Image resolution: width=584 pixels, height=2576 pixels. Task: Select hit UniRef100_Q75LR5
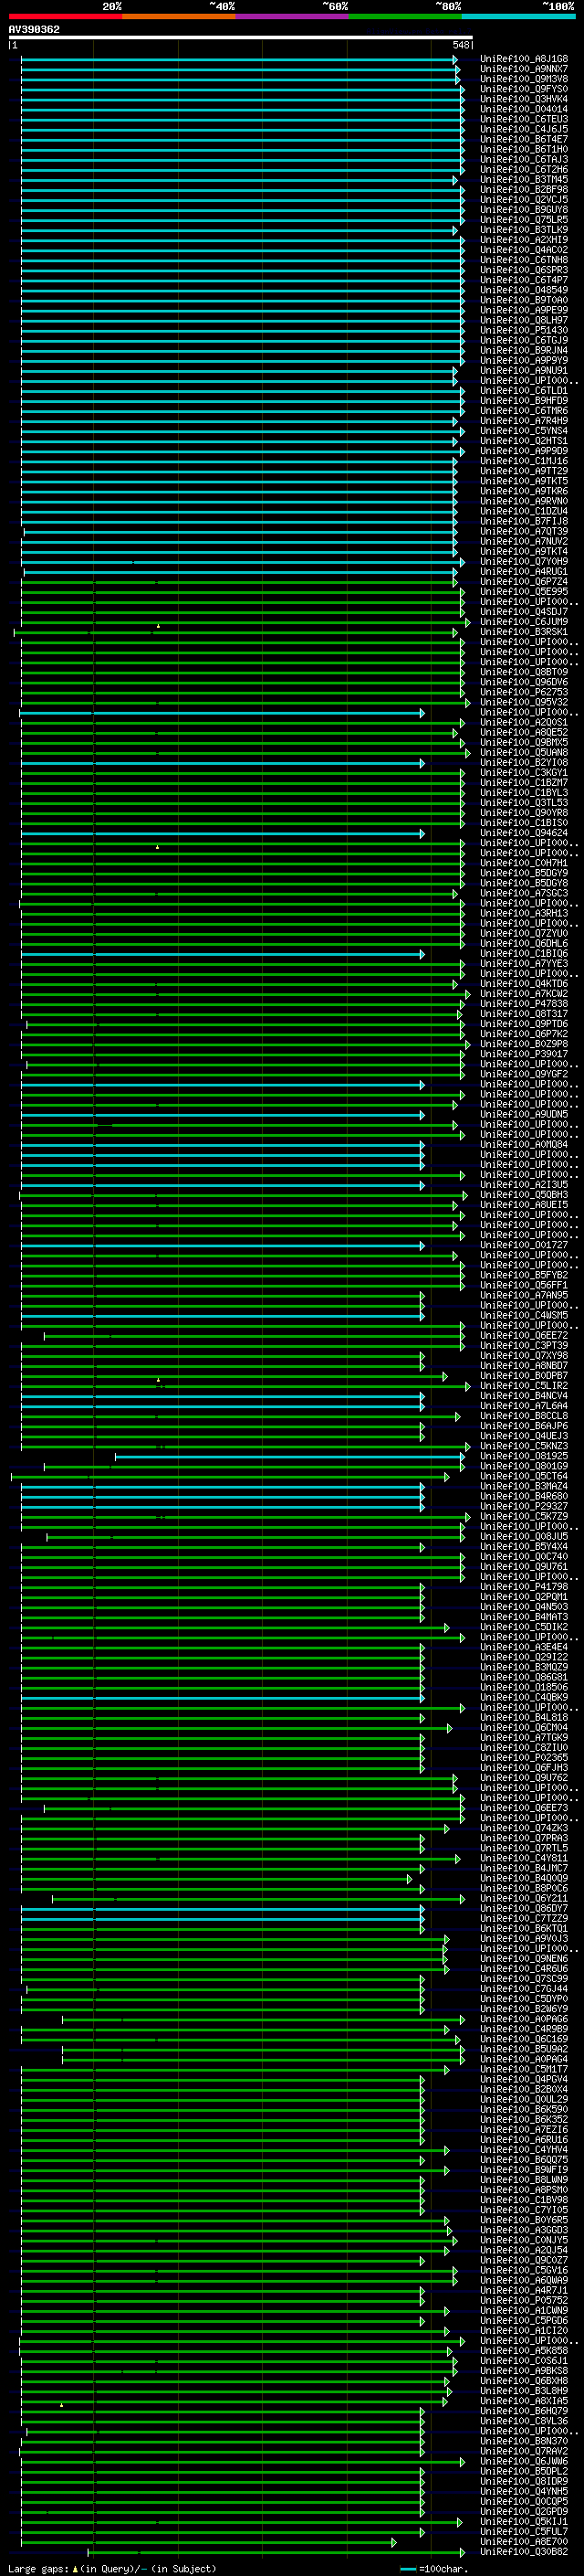tap(524, 220)
